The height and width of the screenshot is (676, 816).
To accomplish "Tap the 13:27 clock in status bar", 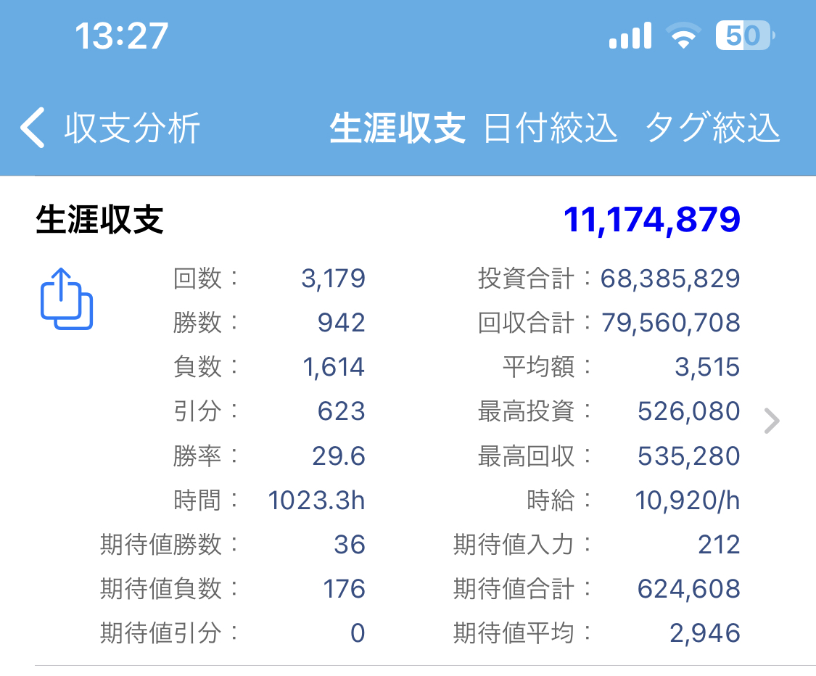I will tap(122, 36).
